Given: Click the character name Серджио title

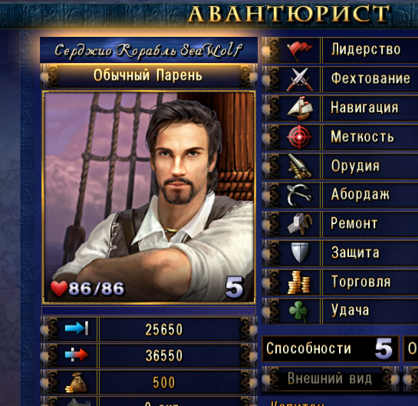Looking at the screenshot, I should click(149, 51).
